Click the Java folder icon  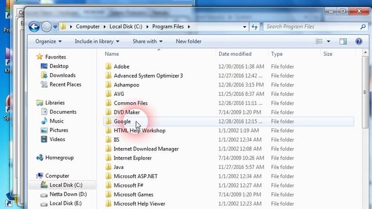(109, 167)
